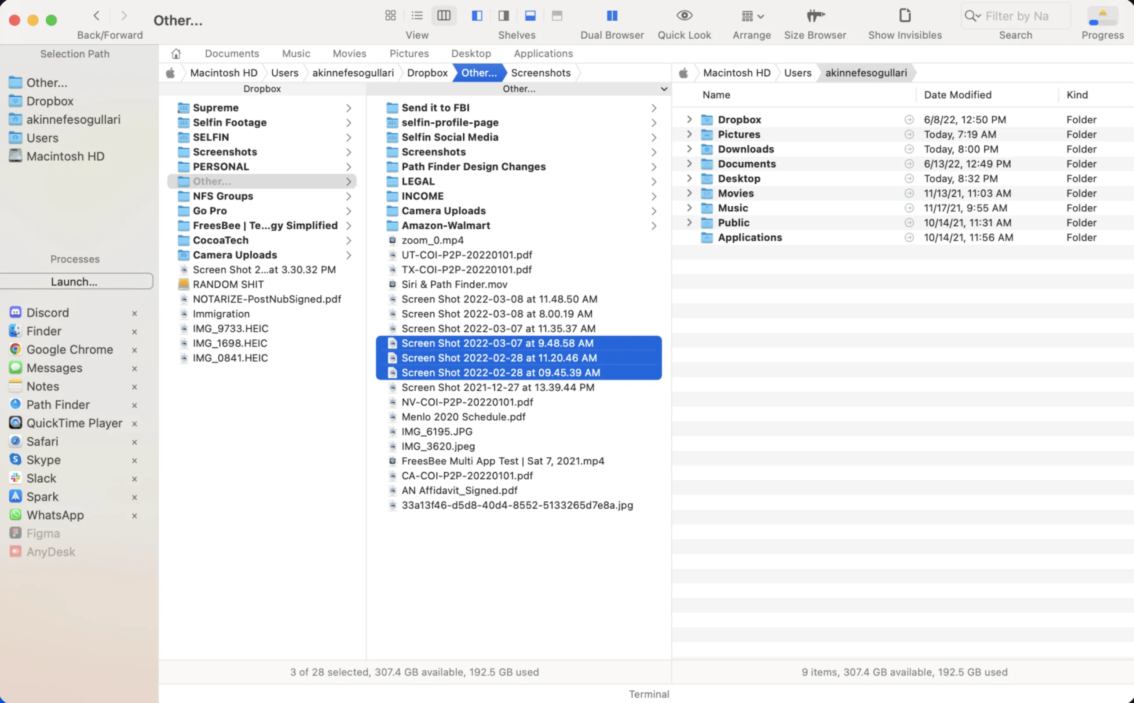This screenshot has height=703, width=1134.
Task: Click the Progress toolbar icon
Action: point(1102,17)
